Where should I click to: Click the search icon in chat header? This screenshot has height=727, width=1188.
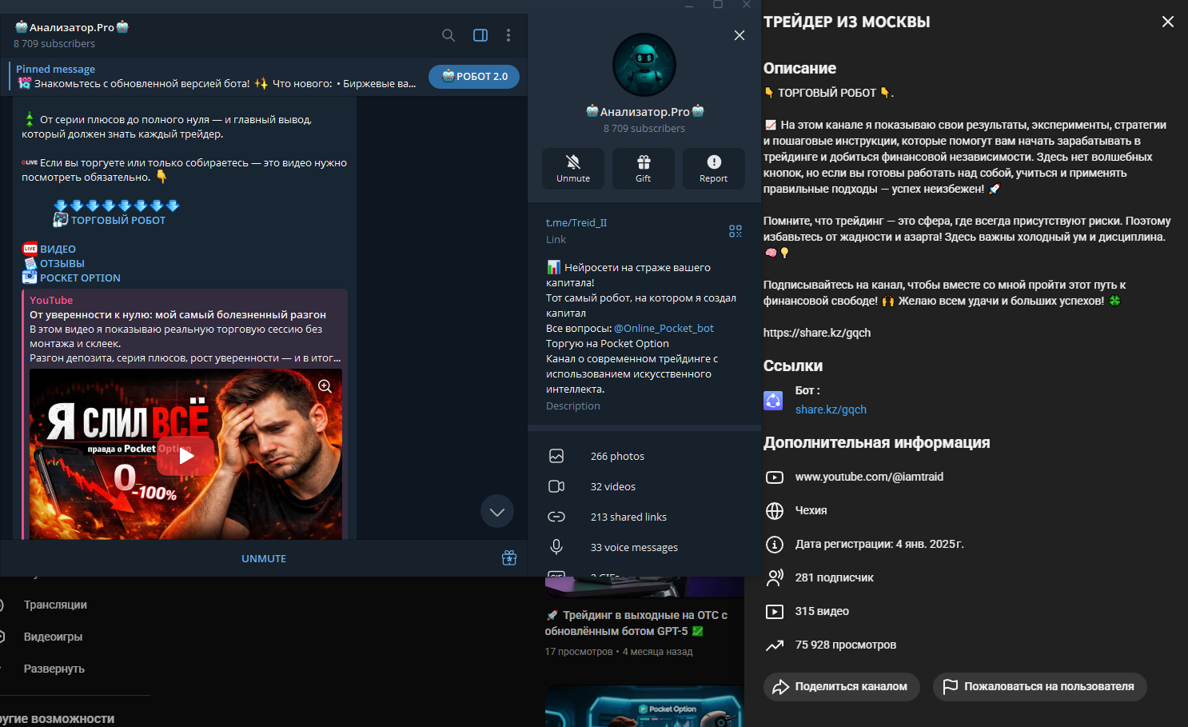448,35
